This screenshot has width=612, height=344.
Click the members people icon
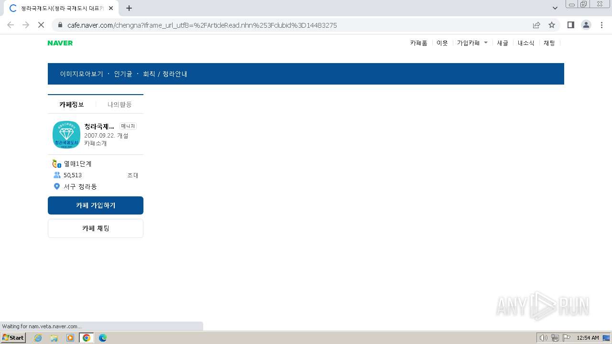[57, 175]
